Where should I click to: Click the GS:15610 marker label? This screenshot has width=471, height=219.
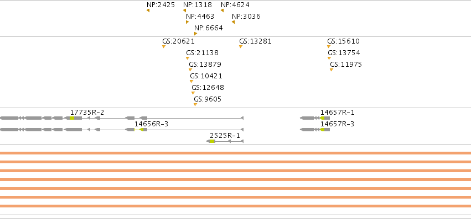coord(343,41)
